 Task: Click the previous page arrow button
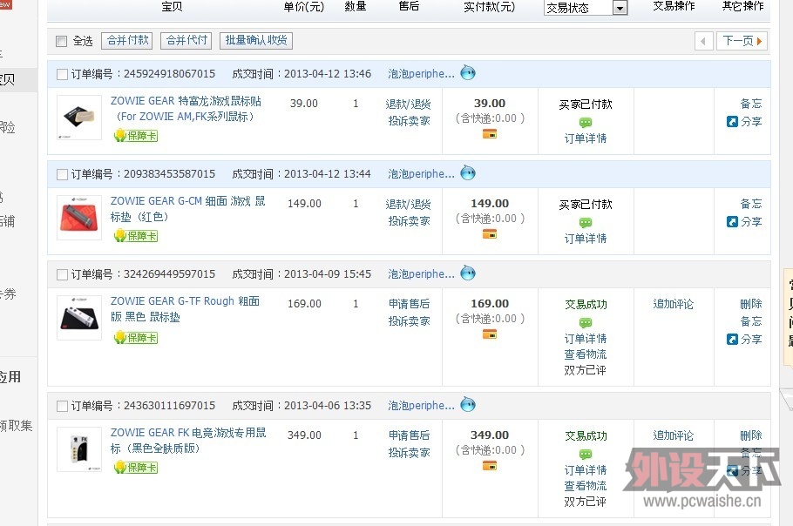703,41
